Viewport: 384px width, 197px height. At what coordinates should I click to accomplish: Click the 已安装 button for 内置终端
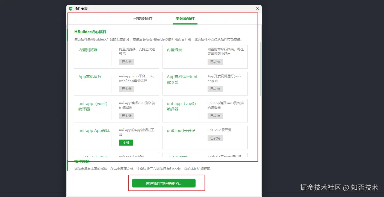click(x=215, y=62)
